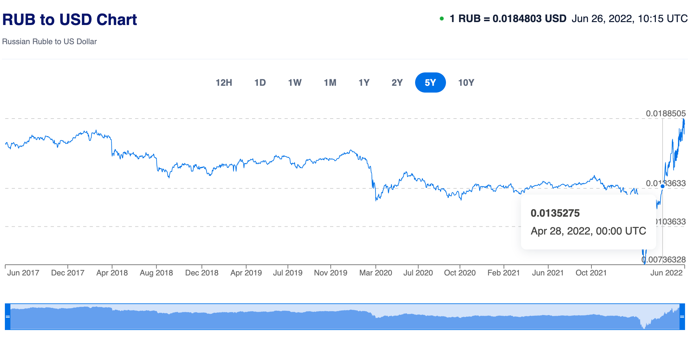Viewport: 699px width, 343px height.
Task: Click the 1 RUB = 0.0184803 USD rate
Action: [508, 19]
